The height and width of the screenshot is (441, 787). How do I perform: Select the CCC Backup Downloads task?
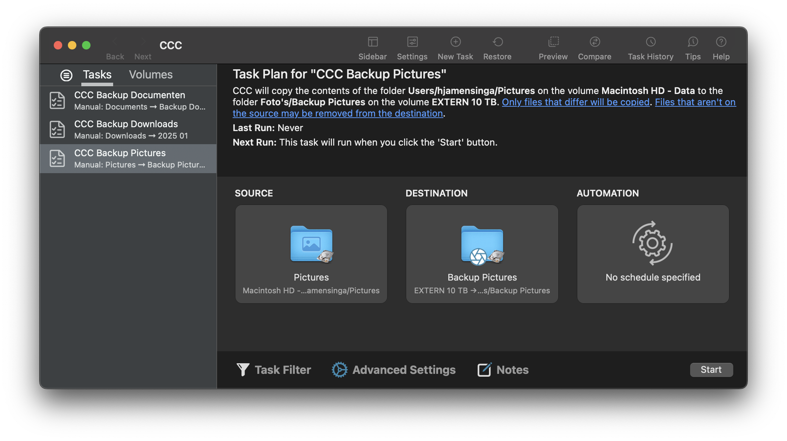tap(128, 130)
